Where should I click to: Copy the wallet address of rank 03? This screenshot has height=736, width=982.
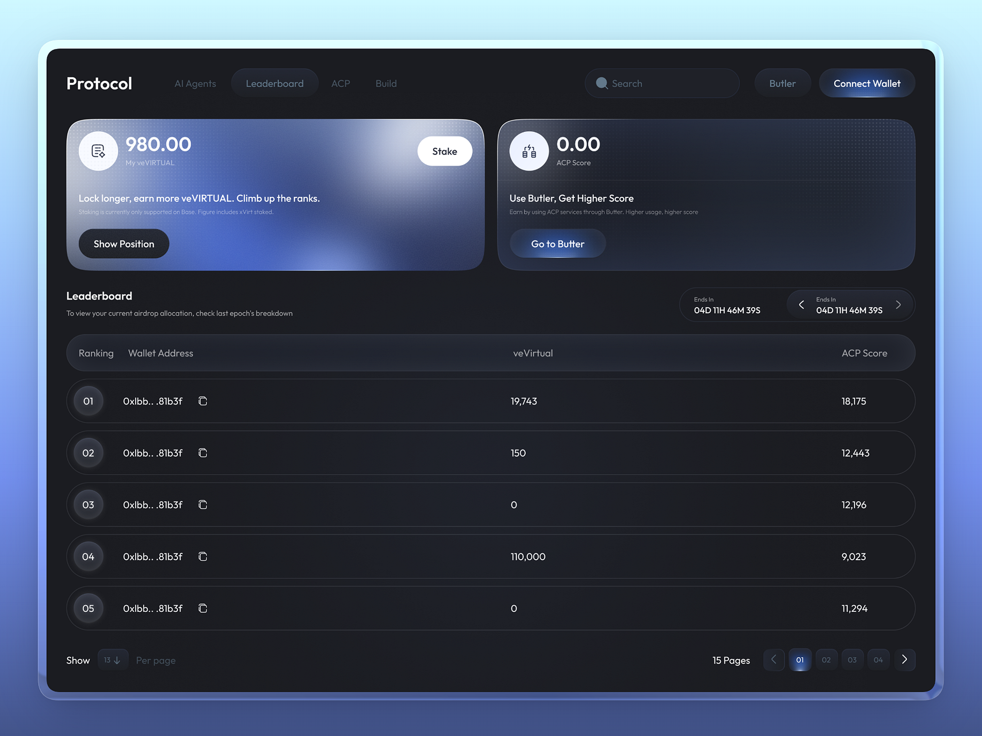[x=202, y=505]
